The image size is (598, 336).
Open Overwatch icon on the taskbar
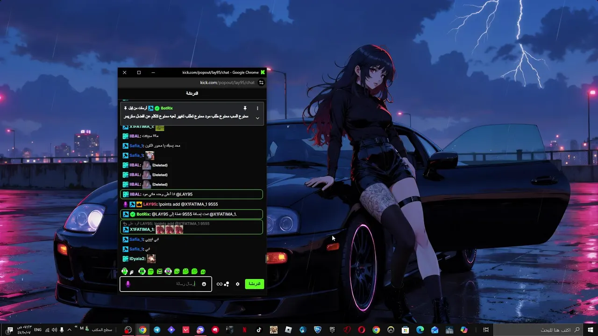(x=391, y=330)
